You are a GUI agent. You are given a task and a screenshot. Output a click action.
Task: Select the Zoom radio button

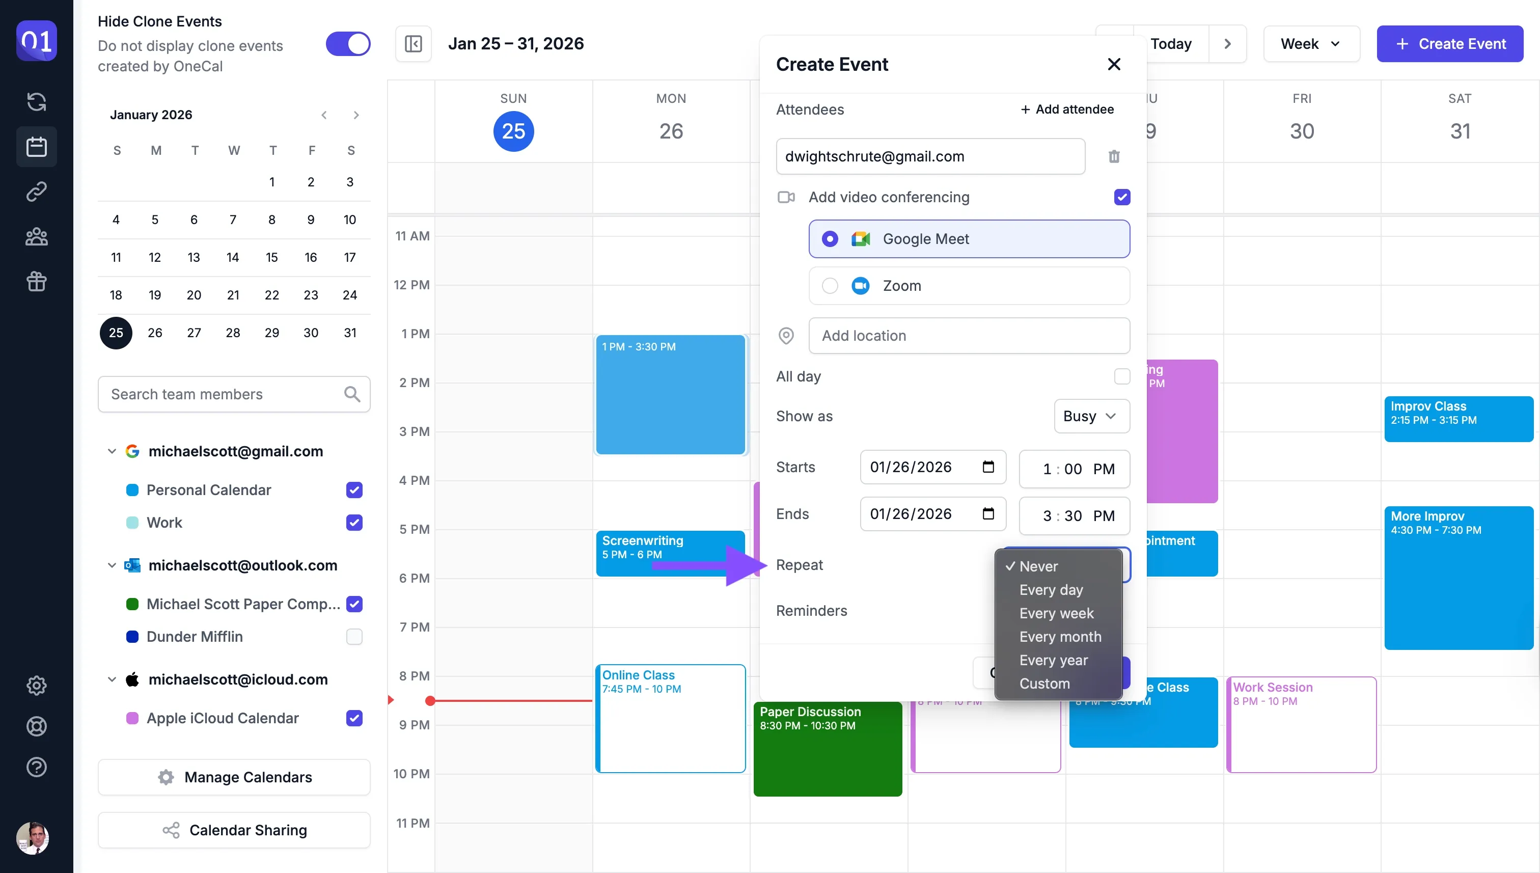click(x=830, y=286)
